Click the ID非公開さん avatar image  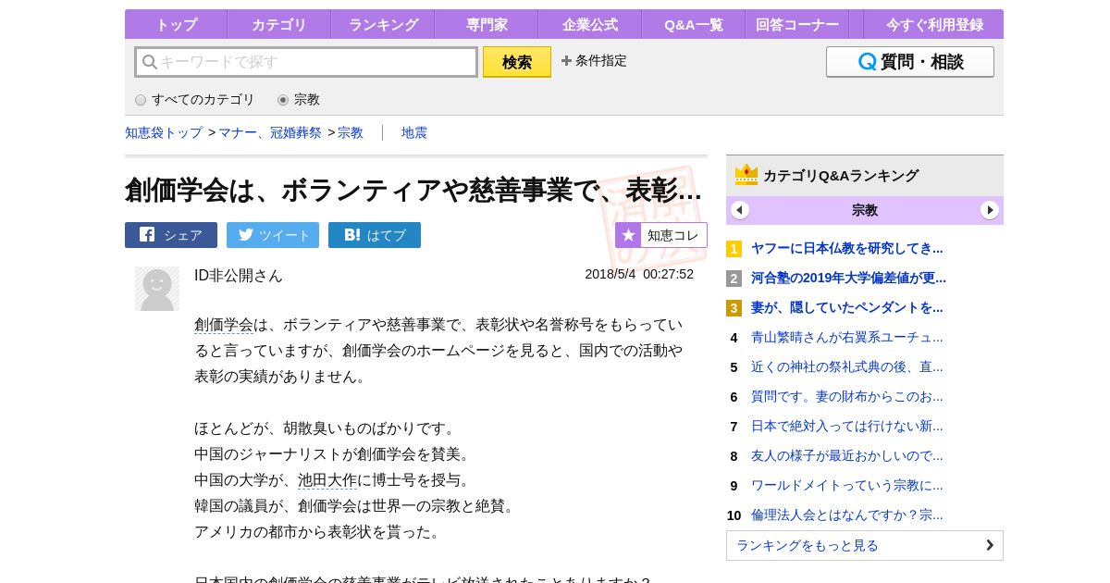click(157, 289)
